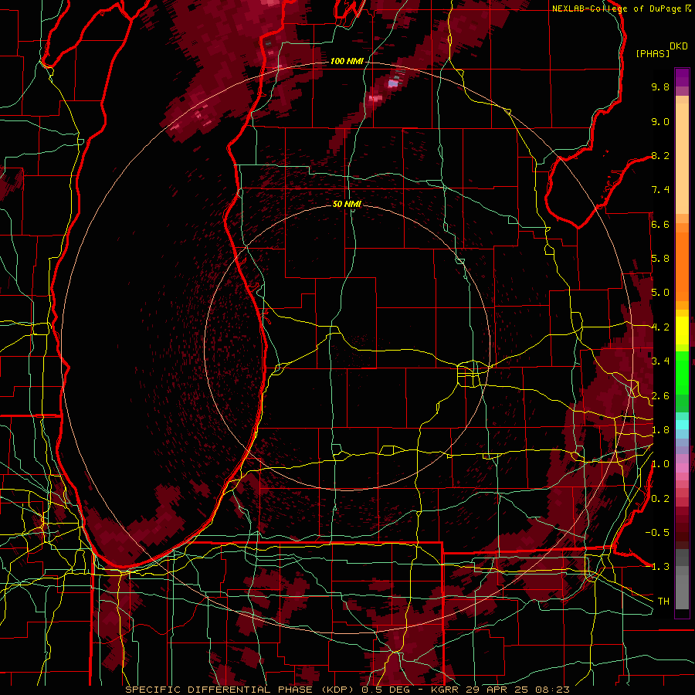Click the 4.2 scale value

coord(660,327)
